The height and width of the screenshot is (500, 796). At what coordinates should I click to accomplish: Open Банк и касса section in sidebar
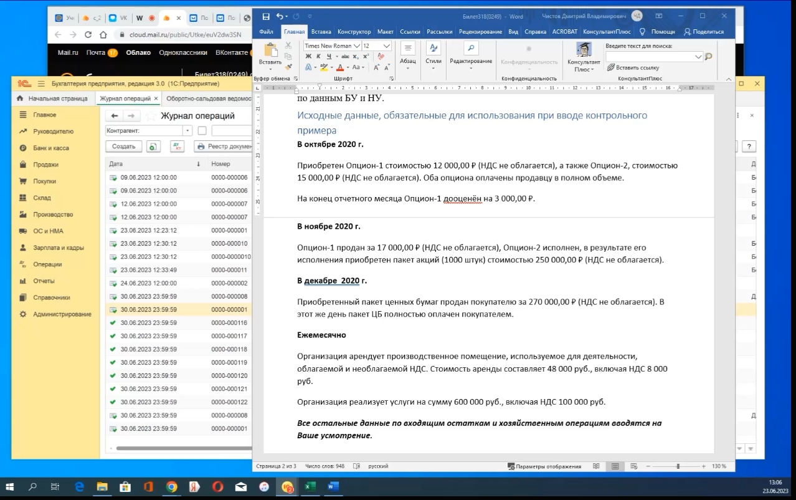coord(51,148)
